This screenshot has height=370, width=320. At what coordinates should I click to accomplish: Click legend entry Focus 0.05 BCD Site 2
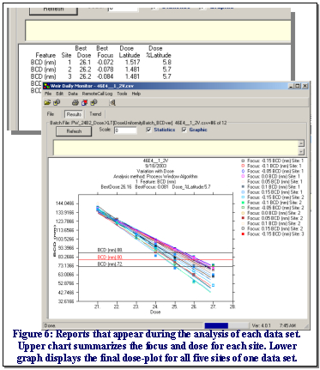coord(272,218)
